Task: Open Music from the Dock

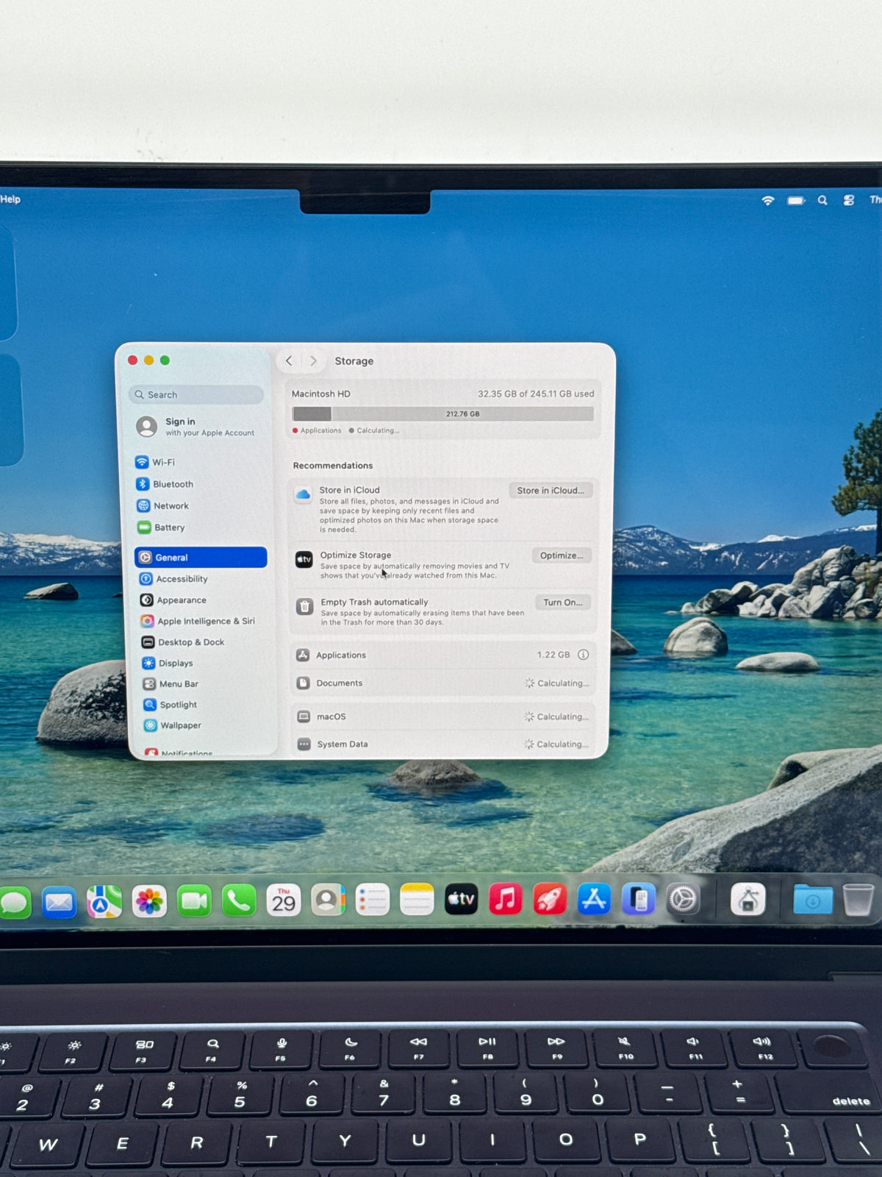Action: click(x=506, y=899)
